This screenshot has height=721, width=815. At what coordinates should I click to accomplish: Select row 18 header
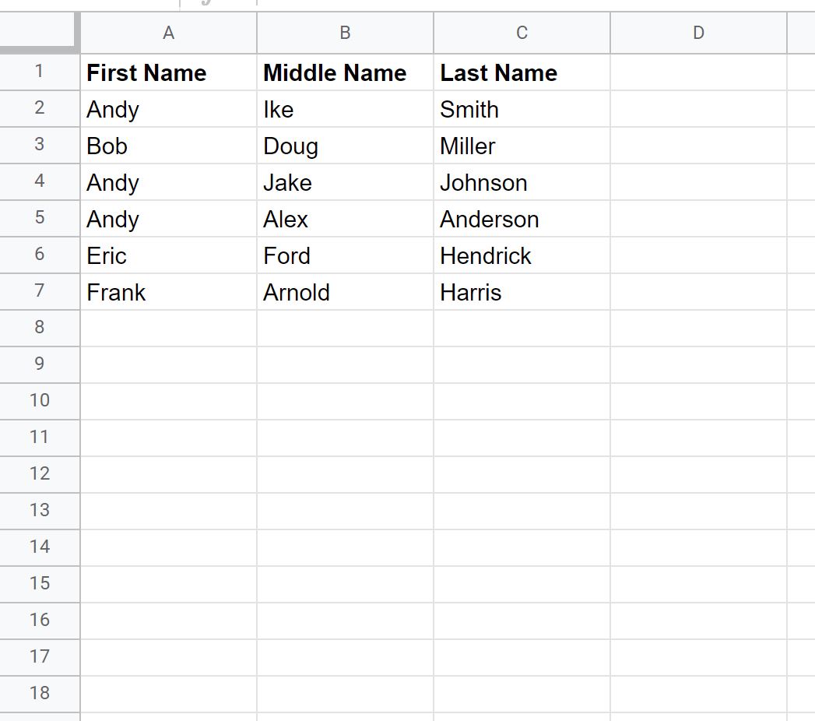40,694
